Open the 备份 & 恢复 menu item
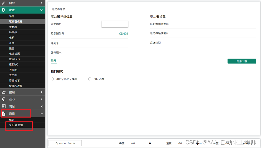This screenshot has height=148, width=261. point(22,125)
